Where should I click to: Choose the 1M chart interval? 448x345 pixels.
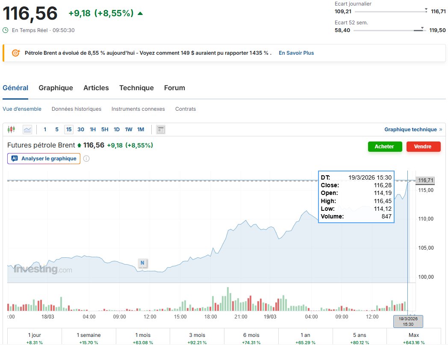pos(141,130)
